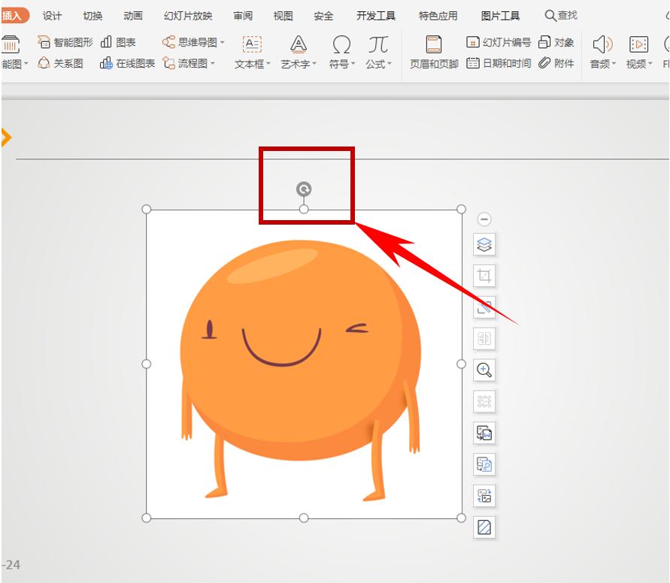Click the magnifier zoom icon beside image
Image resolution: width=670 pixels, height=583 pixels.
pyautogui.click(x=484, y=370)
